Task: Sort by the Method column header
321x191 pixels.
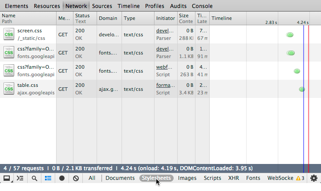Action: pos(65,18)
